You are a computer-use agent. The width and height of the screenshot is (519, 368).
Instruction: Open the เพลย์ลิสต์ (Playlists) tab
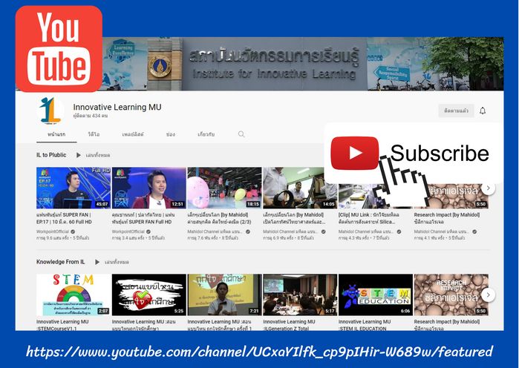pyautogui.click(x=132, y=134)
